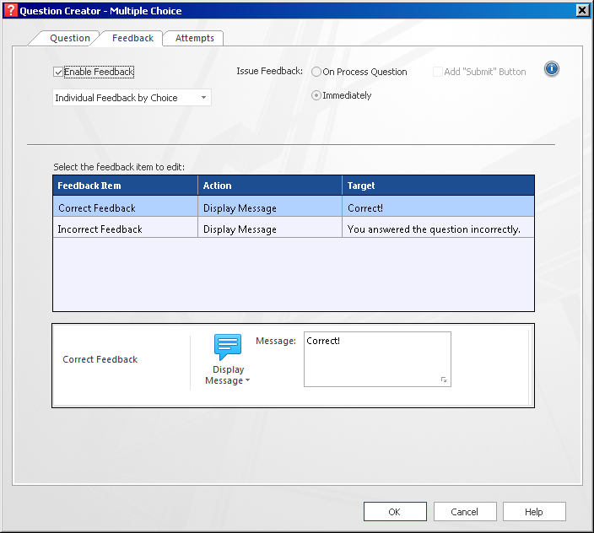Click the Feedback Item column header
594x533 pixels.
pos(126,186)
